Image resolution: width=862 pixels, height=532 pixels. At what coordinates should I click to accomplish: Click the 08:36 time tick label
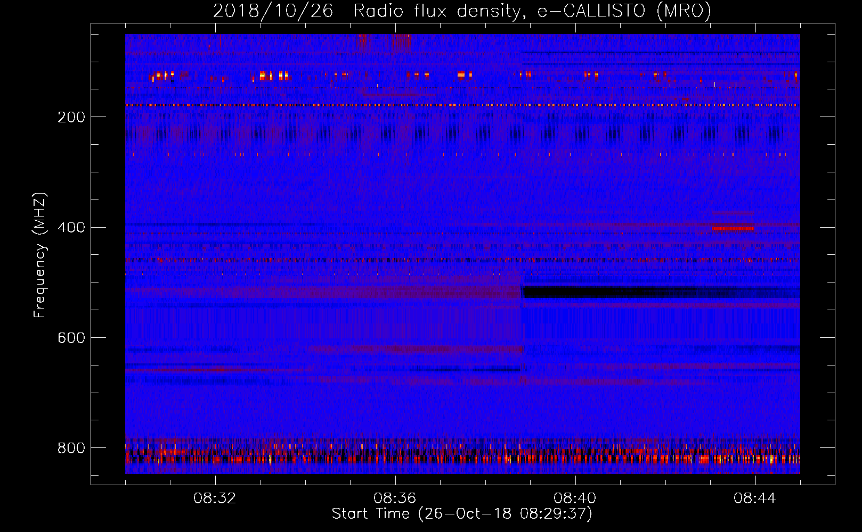tap(395, 498)
